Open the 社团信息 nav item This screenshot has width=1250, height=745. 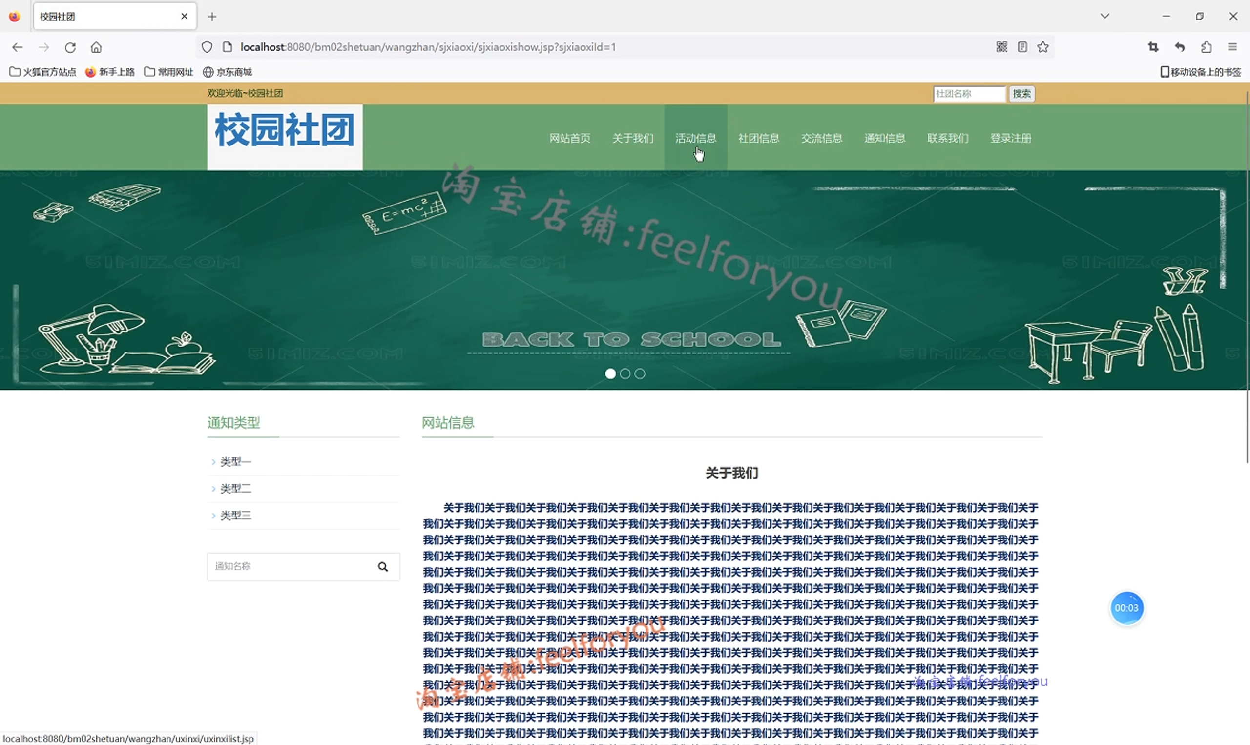coord(758,138)
